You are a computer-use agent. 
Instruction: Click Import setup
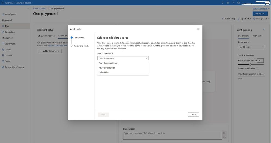(228, 19)
